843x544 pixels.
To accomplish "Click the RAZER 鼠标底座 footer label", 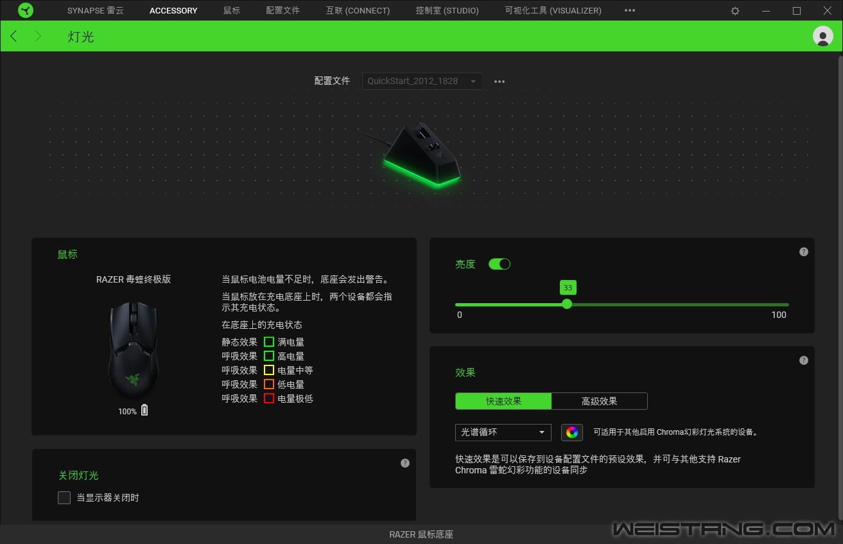I will pyautogui.click(x=421, y=534).
